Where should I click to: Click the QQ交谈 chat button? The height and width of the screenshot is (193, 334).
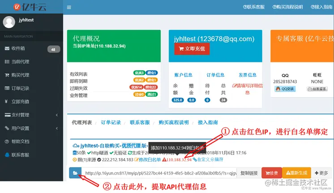point(285,89)
